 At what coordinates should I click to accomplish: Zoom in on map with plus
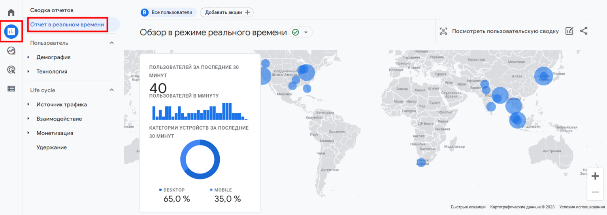(x=595, y=176)
